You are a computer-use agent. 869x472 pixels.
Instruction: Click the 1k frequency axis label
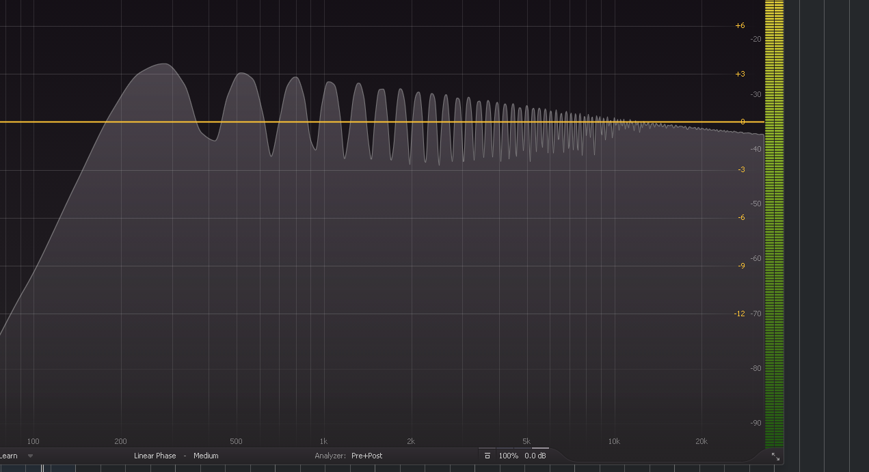tap(323, 441)
